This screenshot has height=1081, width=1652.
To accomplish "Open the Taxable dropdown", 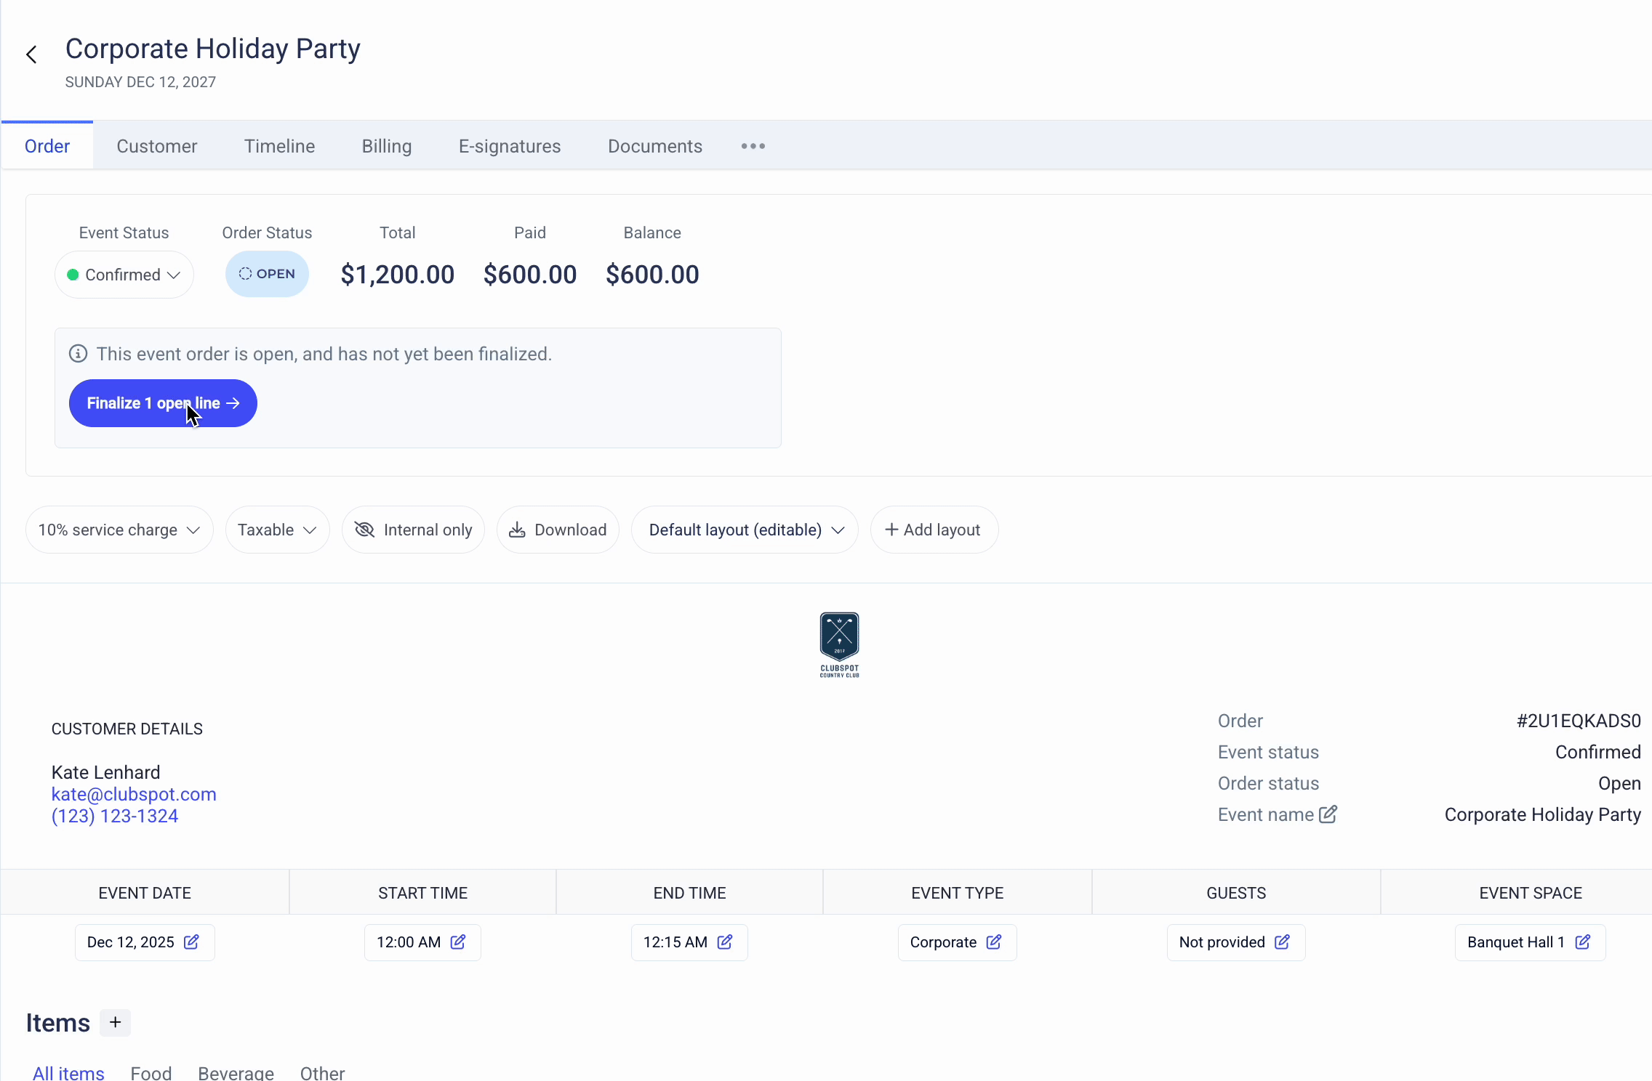I will (x=277, y=530).
